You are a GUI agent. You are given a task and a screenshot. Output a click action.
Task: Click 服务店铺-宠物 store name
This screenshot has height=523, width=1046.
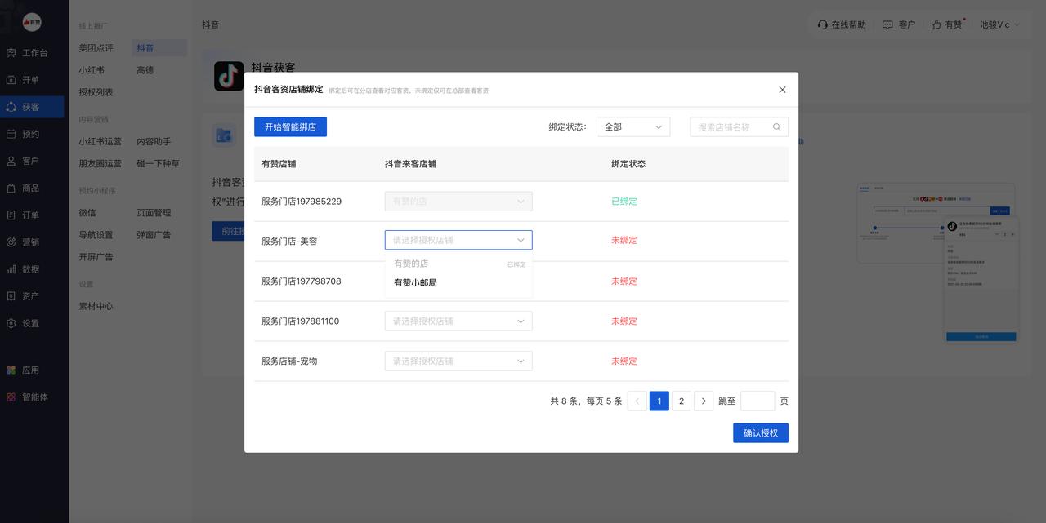pos(289,361)
